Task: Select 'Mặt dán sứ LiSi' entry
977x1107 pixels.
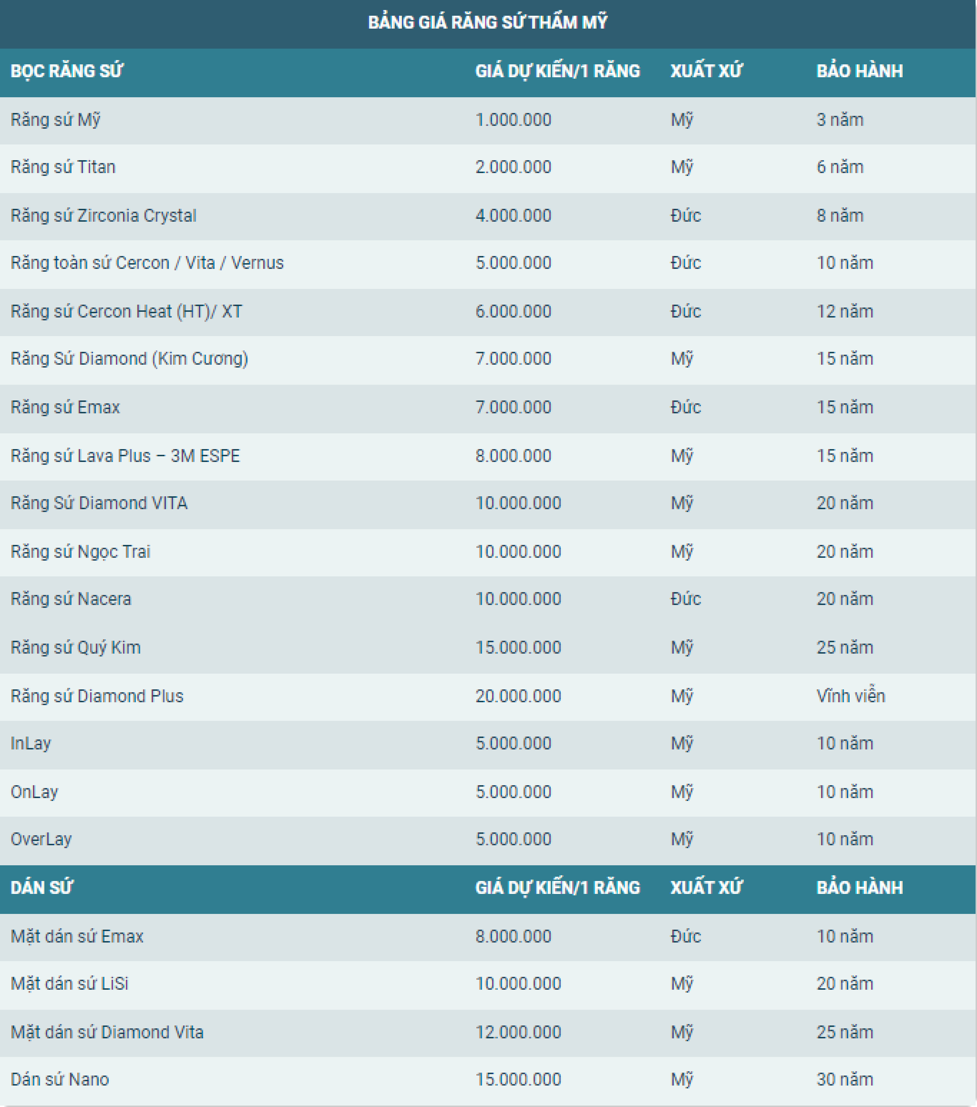Action: (69, 984)
